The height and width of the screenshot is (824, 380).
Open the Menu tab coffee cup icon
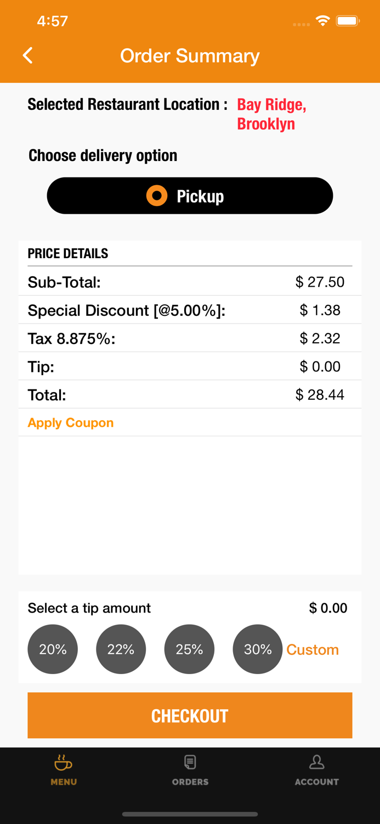pyautogui.click(x=64, y=763)
